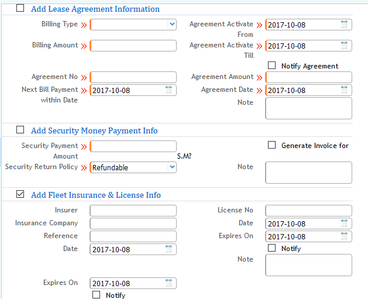
Task: Open calendar icon for Agreement Date
Action: [x=344, y=90]
